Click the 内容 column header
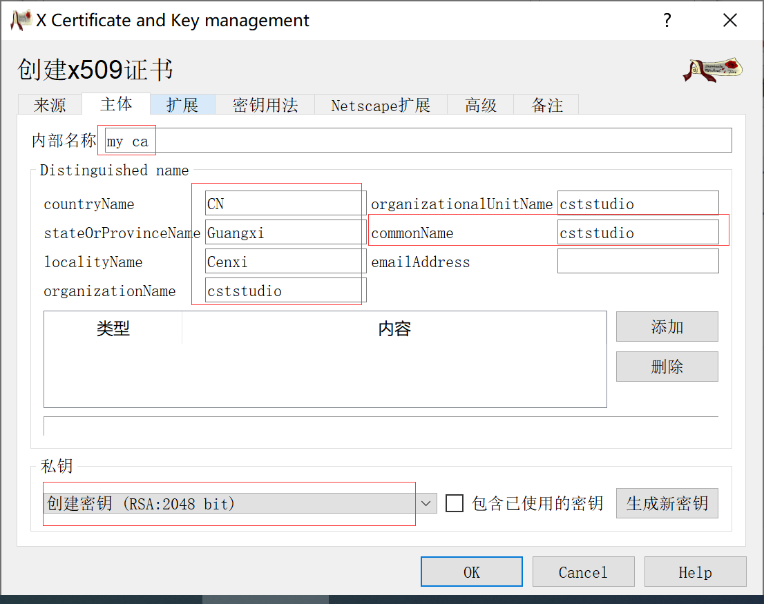The height and width of the screenshot is (604, 764). pos(394,329)
